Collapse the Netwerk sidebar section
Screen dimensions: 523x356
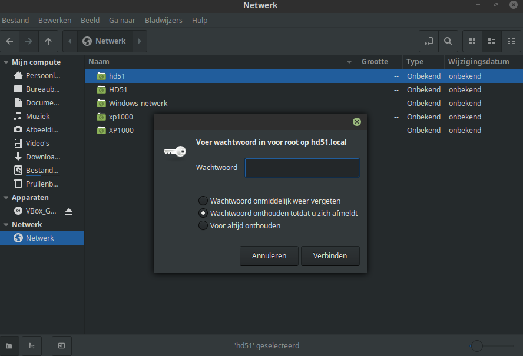[6, 225]
